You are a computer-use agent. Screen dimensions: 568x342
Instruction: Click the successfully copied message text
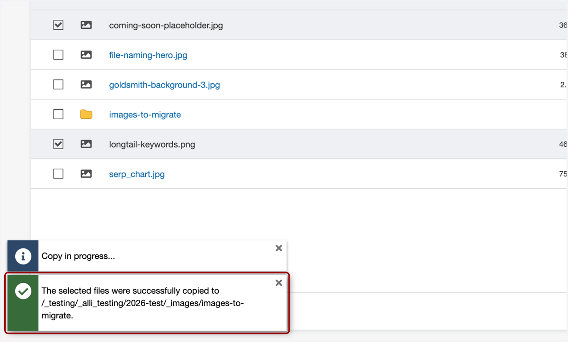[x=142, y=303]
